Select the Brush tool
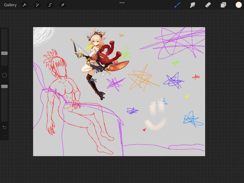This screenshot has width=244, height=183. click(x=177, y=5)
